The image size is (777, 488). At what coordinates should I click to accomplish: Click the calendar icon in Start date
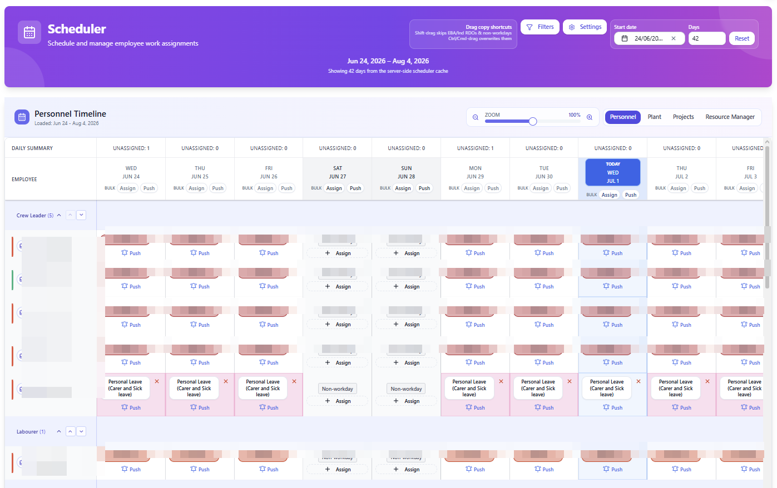pyautogui.click(x=625, y=38)
